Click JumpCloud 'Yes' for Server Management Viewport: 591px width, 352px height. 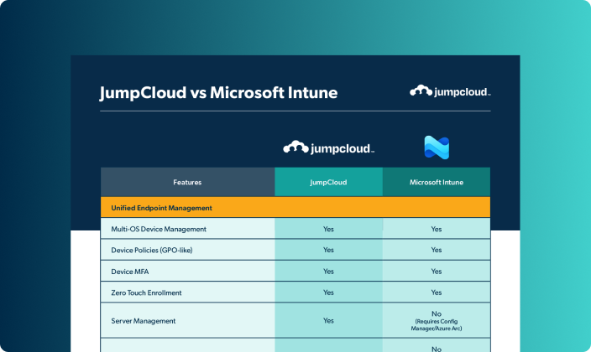click(x=328, y=321)
